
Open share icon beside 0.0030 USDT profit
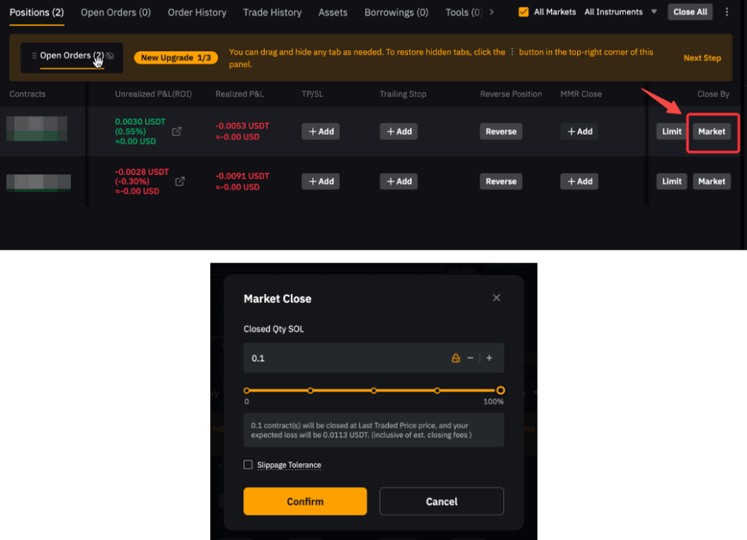(177, 132)
